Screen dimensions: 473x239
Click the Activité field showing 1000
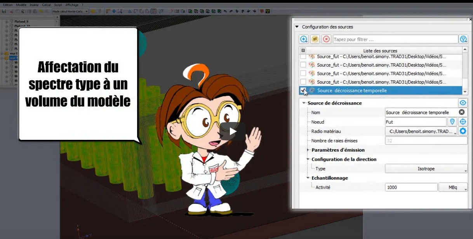pyautogui.click(x=411, y=187)
